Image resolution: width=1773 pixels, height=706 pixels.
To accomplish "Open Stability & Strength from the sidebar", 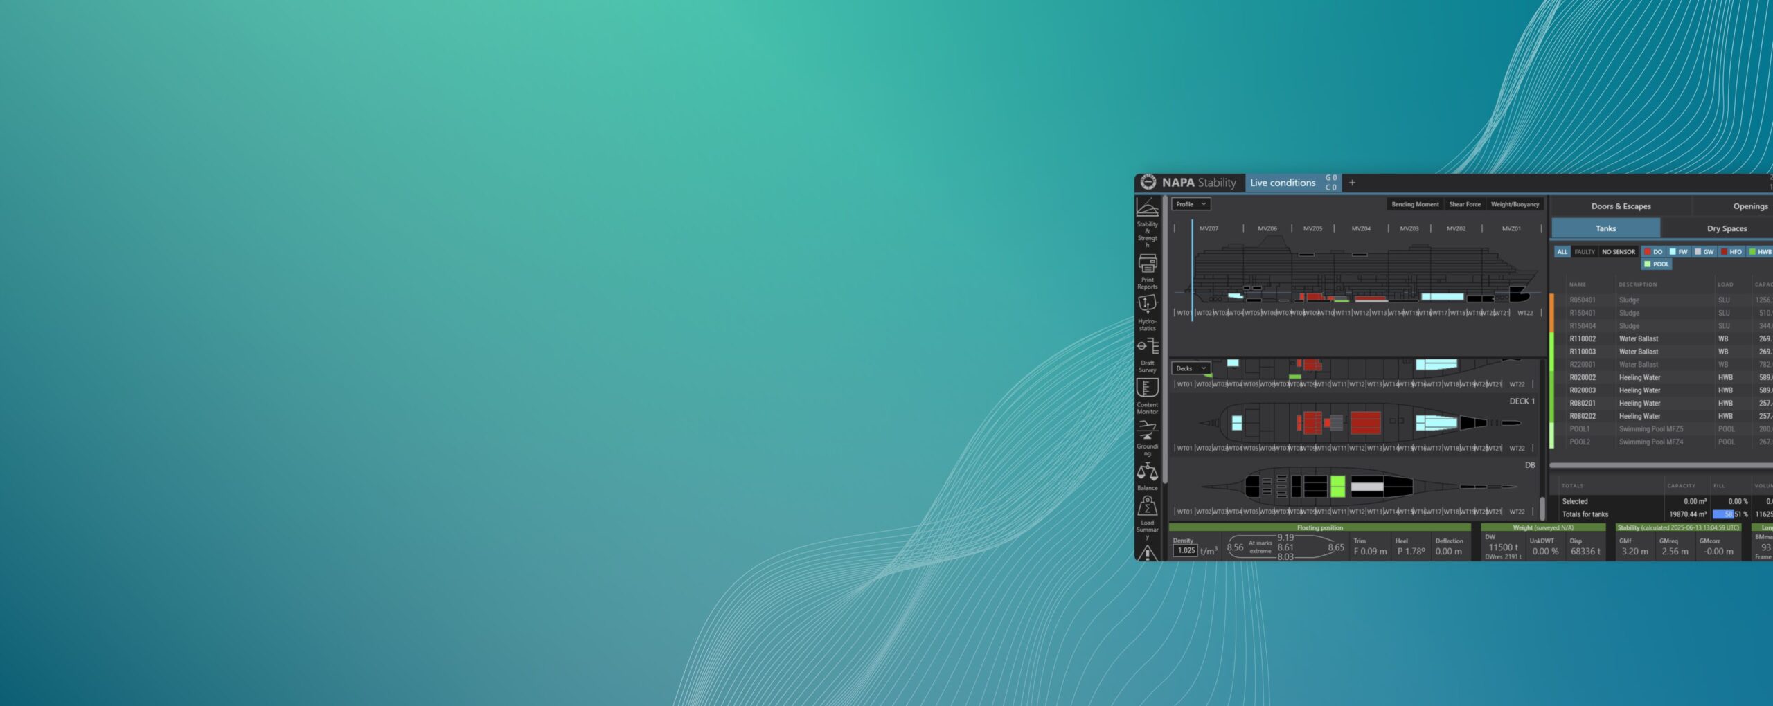I will click(1147, 208).
